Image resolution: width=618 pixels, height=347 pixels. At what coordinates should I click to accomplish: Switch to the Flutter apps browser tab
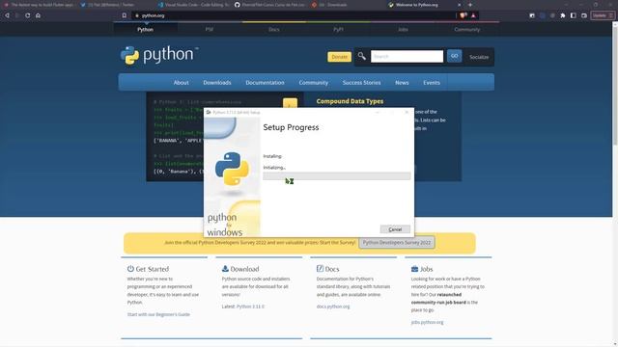pyautogui.click(x=39, y=5)
